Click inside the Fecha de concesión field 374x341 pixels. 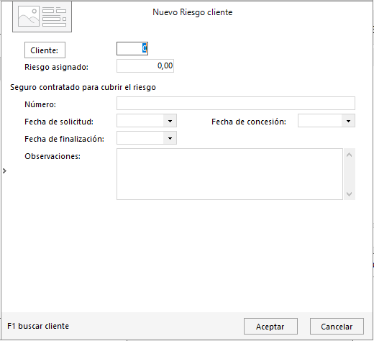click(x=320, y=121)
